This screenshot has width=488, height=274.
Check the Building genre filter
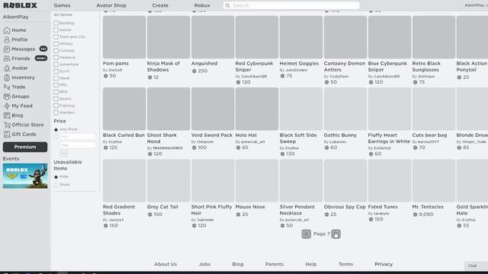[56, 23]
